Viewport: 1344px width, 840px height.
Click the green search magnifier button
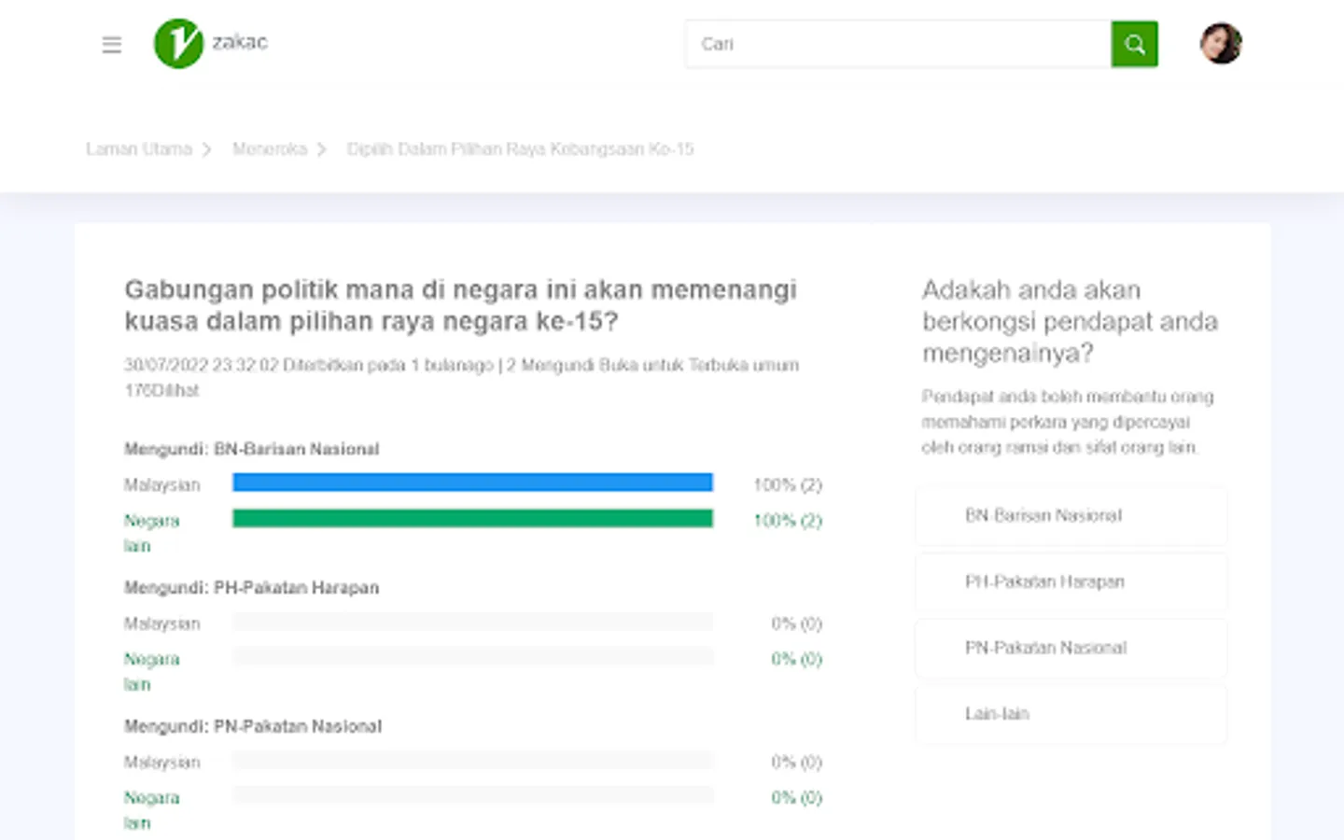pyautogui.click(x=1134, y=44)
